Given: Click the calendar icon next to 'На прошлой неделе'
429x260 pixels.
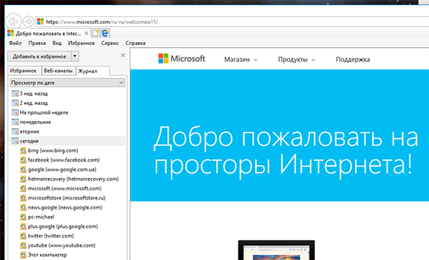Looking at the screenshot, I should click(15, 112).
